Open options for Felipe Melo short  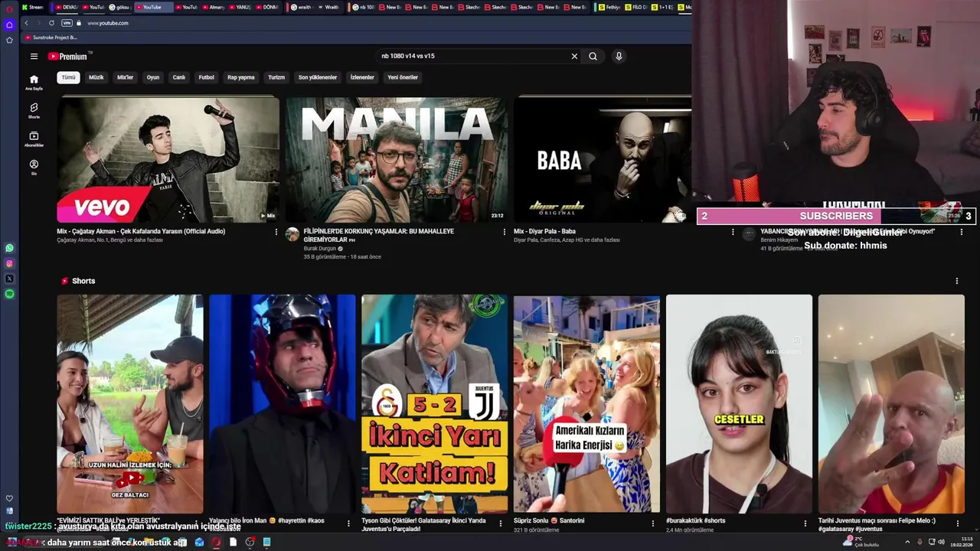pos(958,523)
